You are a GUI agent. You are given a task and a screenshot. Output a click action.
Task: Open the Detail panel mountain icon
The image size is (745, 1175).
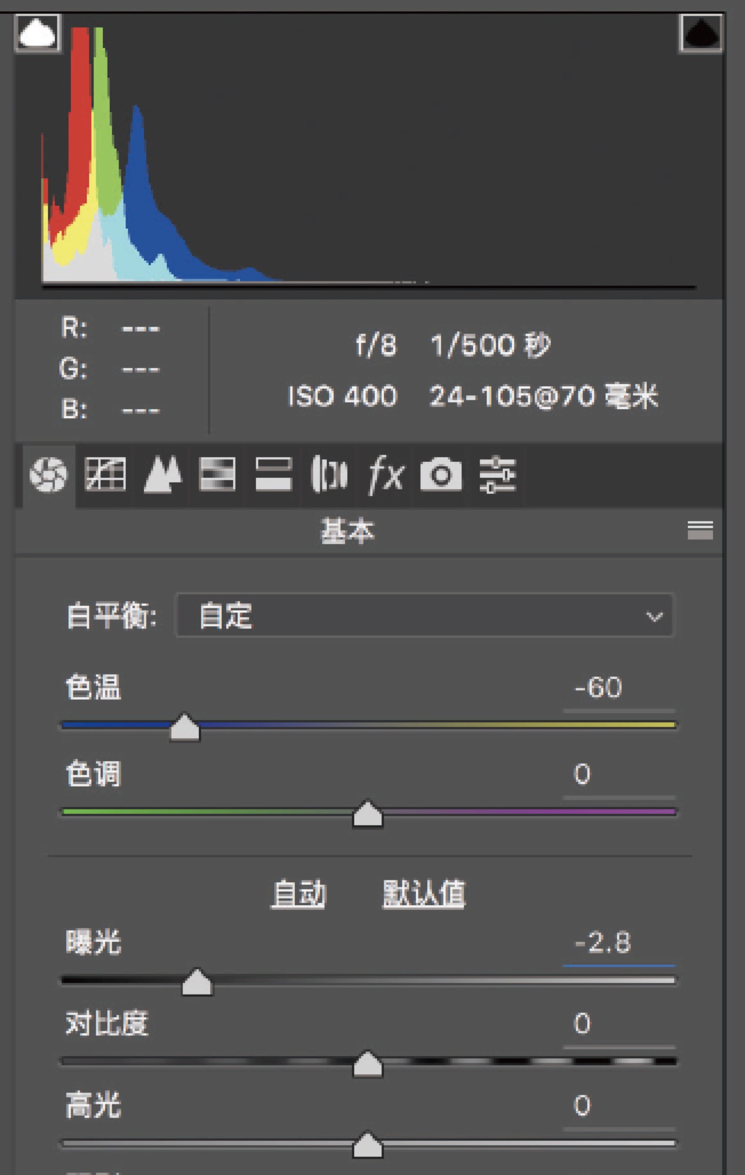(163, 474)
